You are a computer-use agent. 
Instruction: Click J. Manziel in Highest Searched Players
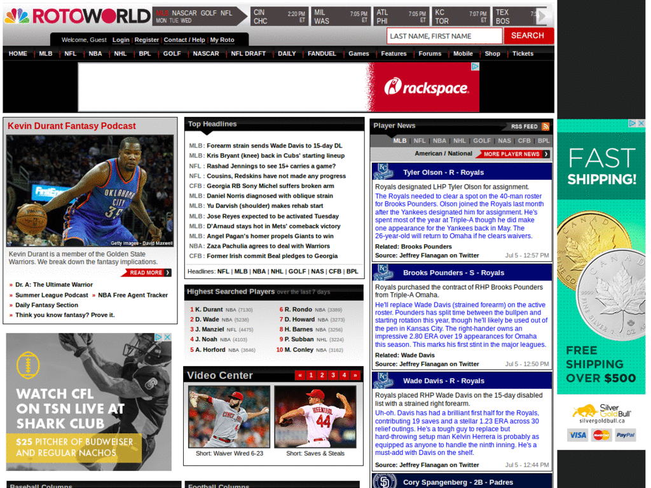click(x=210, y=330)
